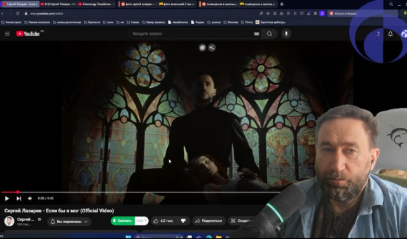This screenshot has width=407, height=239.
Task: Click the Искать в Яндекс search box
Action: pyautogui.click(x=362, y=13)
